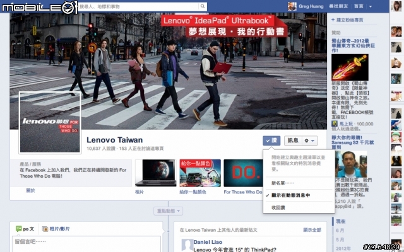Click the 相片 label link
This screenshot has width=404, height=252.
pyautogui.click(x=140, y=192)
